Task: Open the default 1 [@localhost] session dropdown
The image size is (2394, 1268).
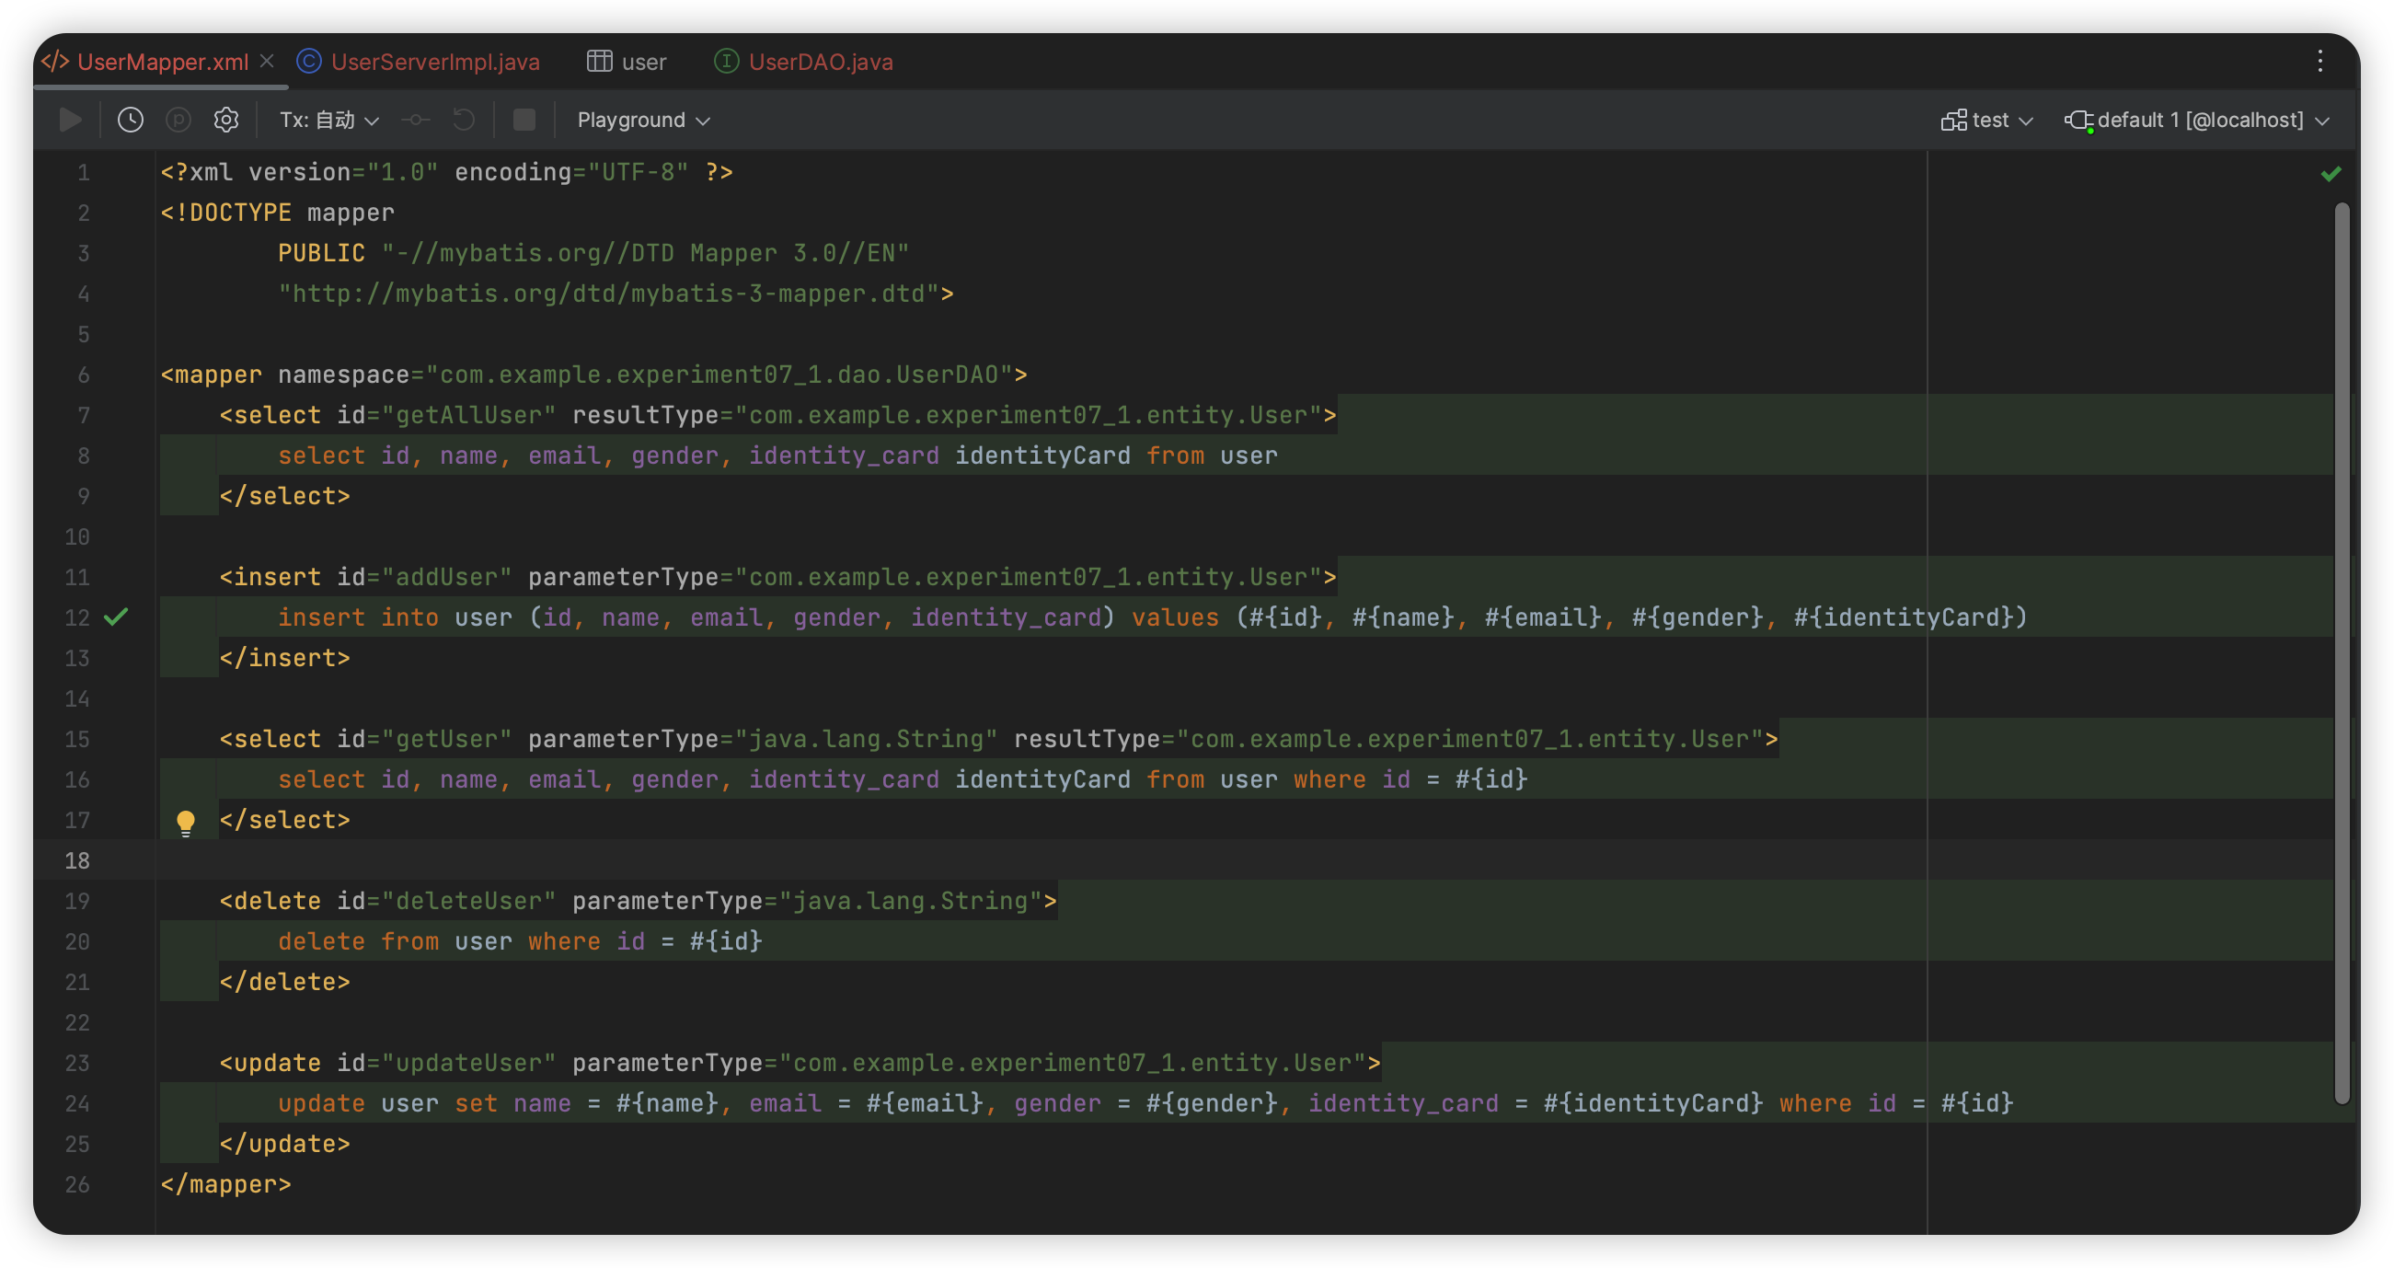Action: (2197, 120)
